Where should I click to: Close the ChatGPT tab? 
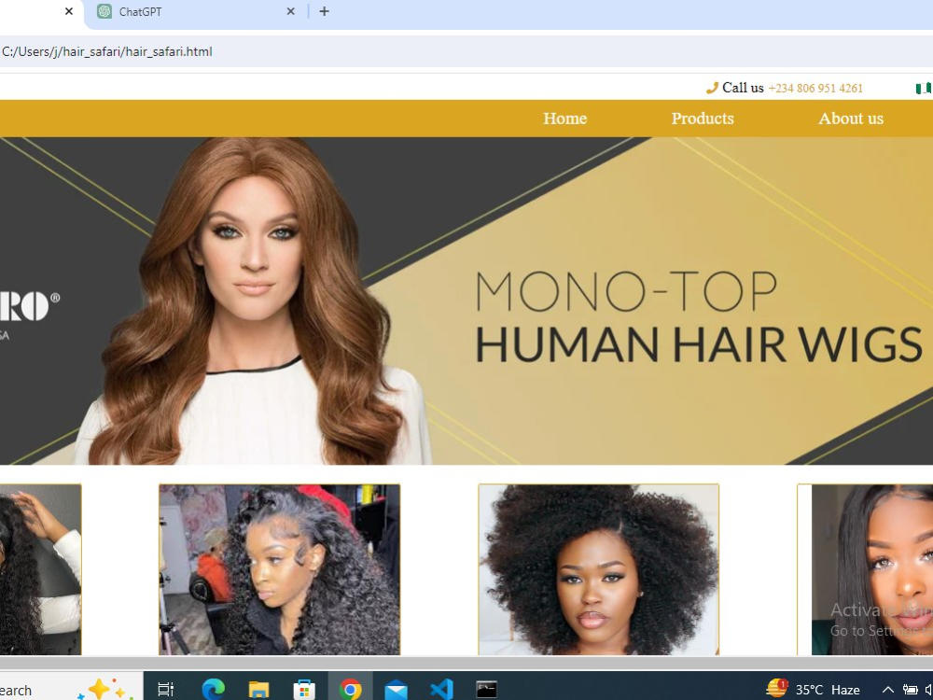pos(290,11)
